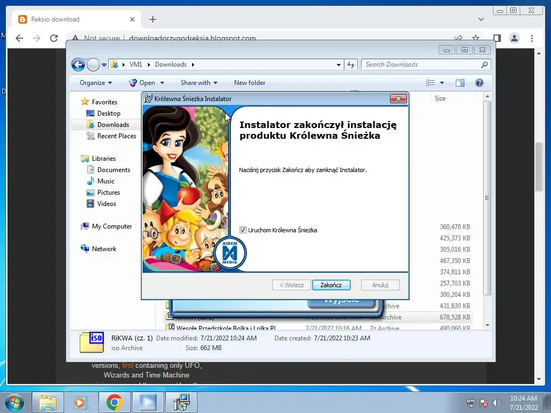Click Chrome back button

(19, 38)
